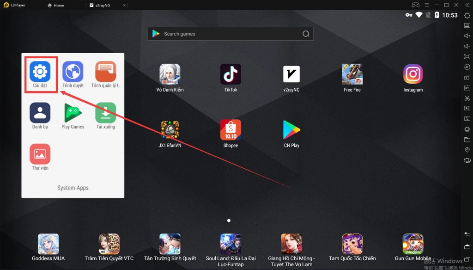Click the scissors screenshot sidebar icon

(467, 98)
